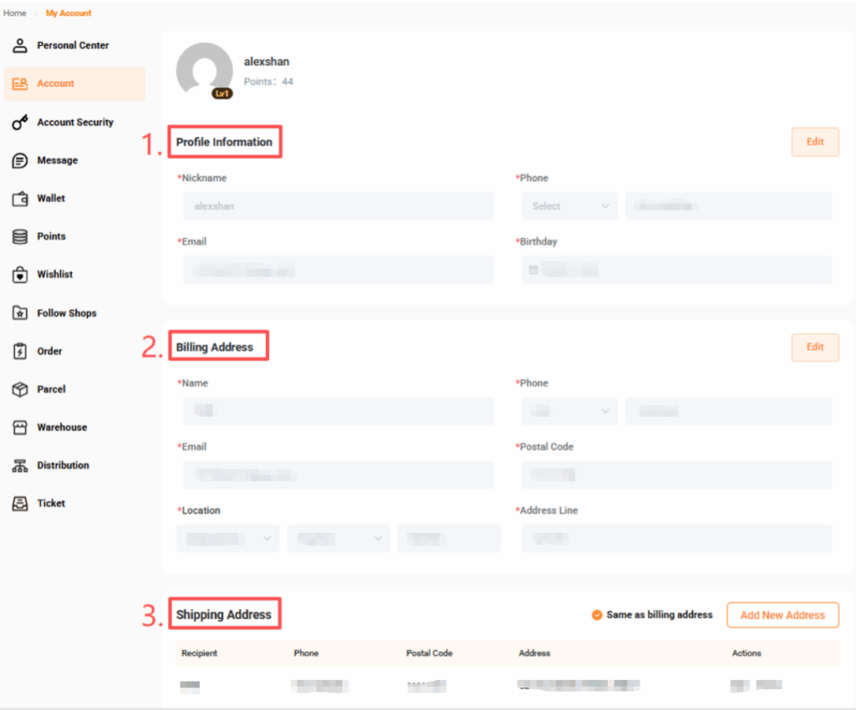Click the Nickname input field
Viewport: 856px width, 710px height.
point(338,206)
